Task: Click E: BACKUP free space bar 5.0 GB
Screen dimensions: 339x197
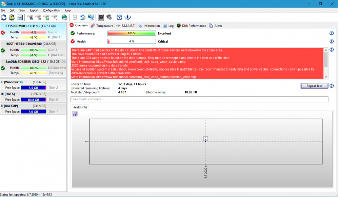Action: click(34, 112)
